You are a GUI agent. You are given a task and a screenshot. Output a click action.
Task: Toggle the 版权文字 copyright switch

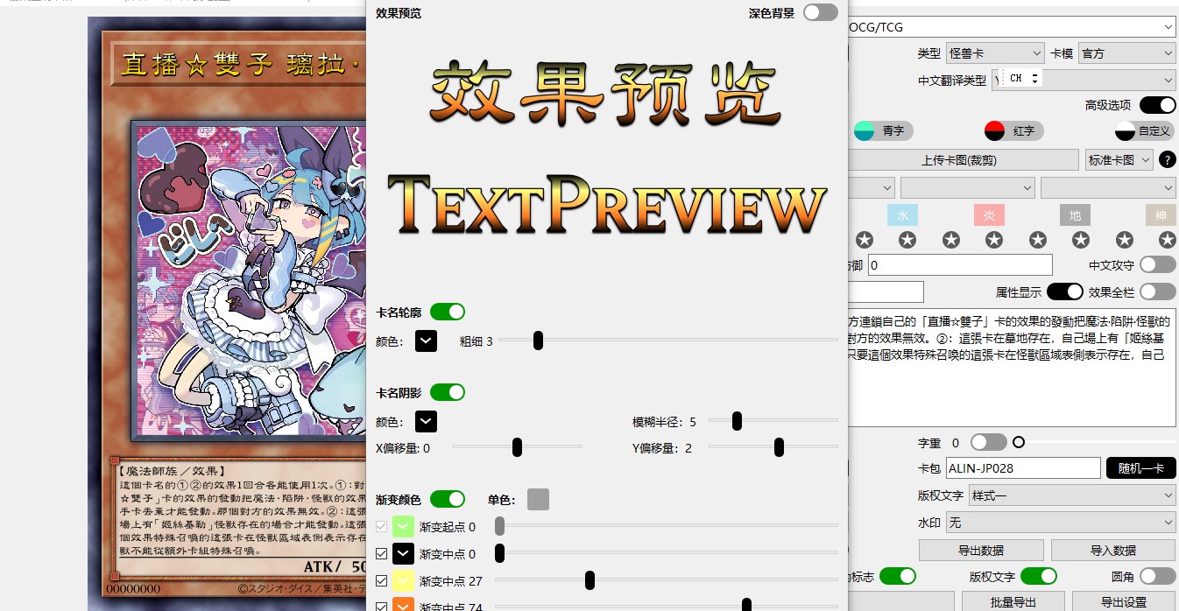(1039, 576)
